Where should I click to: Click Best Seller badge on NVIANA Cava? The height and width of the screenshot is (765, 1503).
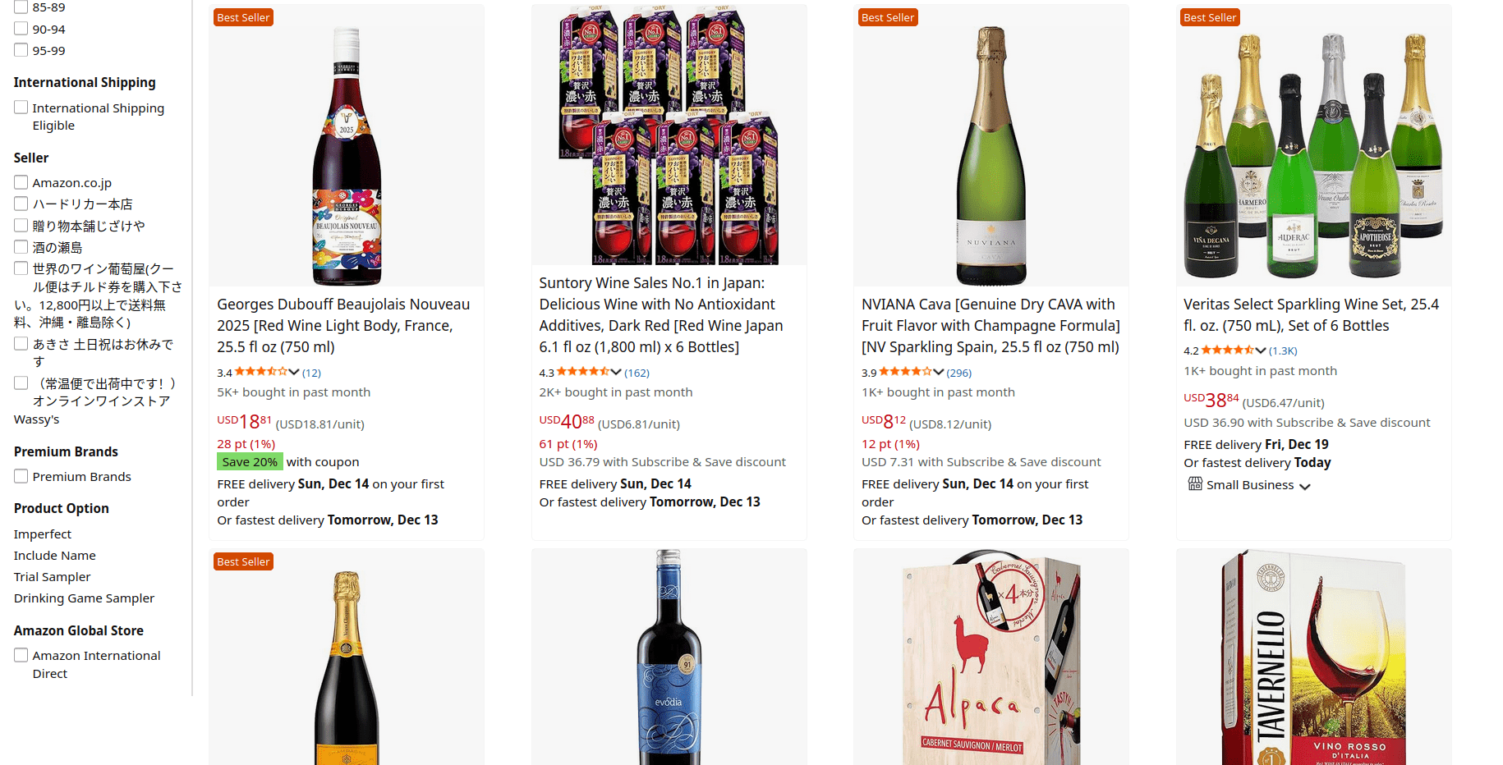[x=887, y=17]
